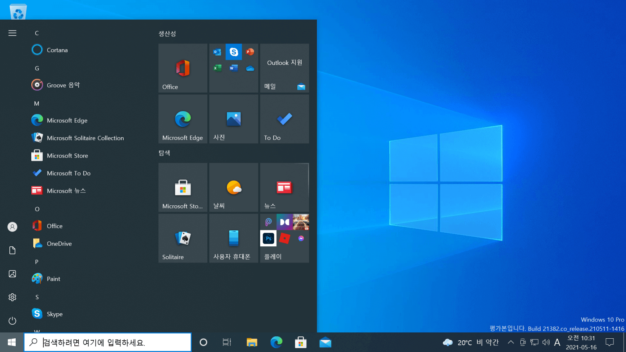
Task: Click the Microsoft Edge tile
Action: (183, 119)
